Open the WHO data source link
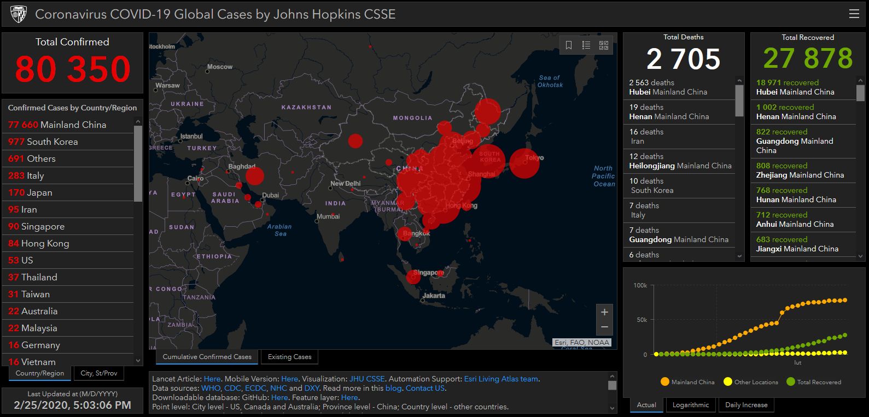 click(x=211, y=388)
